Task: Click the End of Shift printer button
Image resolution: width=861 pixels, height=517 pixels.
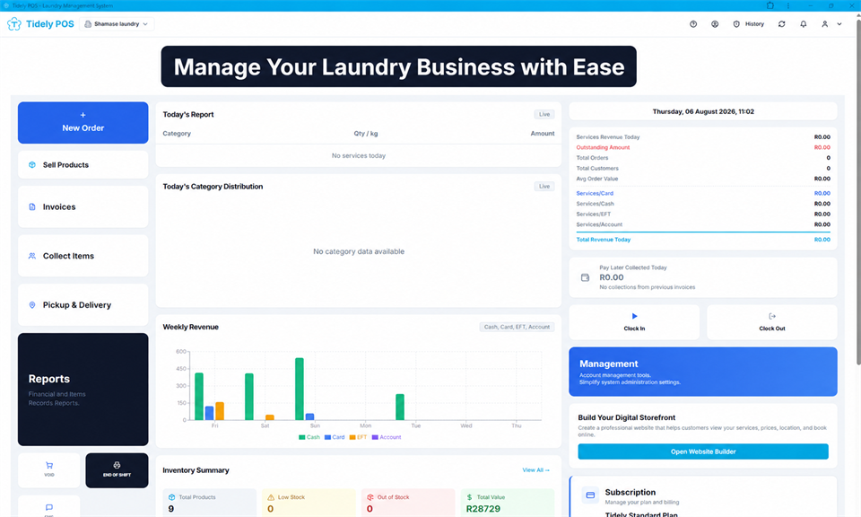Action: click(117, 470)
